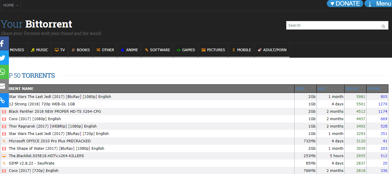
Task: Open the Black Panther 2018 torrent title
Action: pos(55,112)
